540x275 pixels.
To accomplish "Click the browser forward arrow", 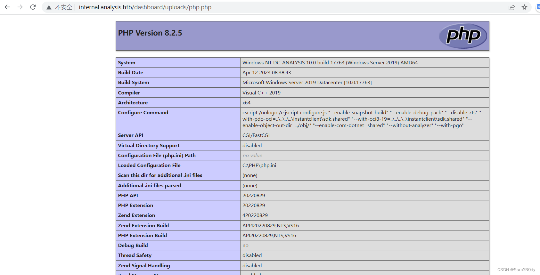I will (20, 7).
